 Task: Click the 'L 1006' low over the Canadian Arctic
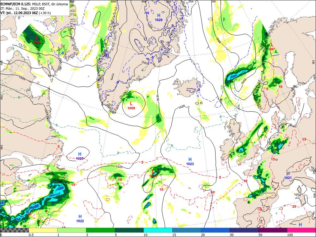pyautogui.click(x=37, y=40)
